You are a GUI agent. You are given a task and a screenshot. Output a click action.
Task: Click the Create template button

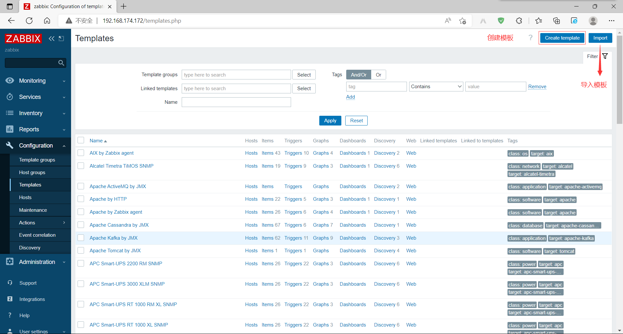coord(562,38)
